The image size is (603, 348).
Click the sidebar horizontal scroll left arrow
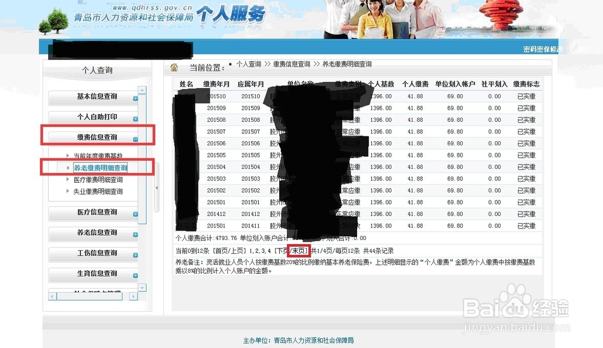pyautogui.click(x=52, y=297)
